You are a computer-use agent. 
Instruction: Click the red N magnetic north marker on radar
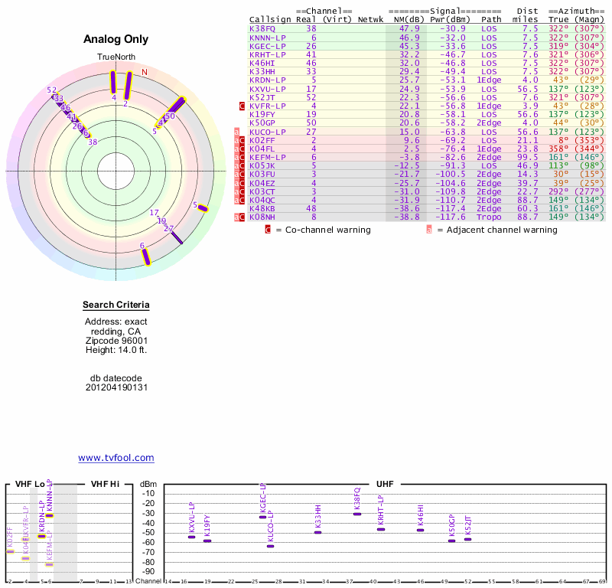click(144, 73)
